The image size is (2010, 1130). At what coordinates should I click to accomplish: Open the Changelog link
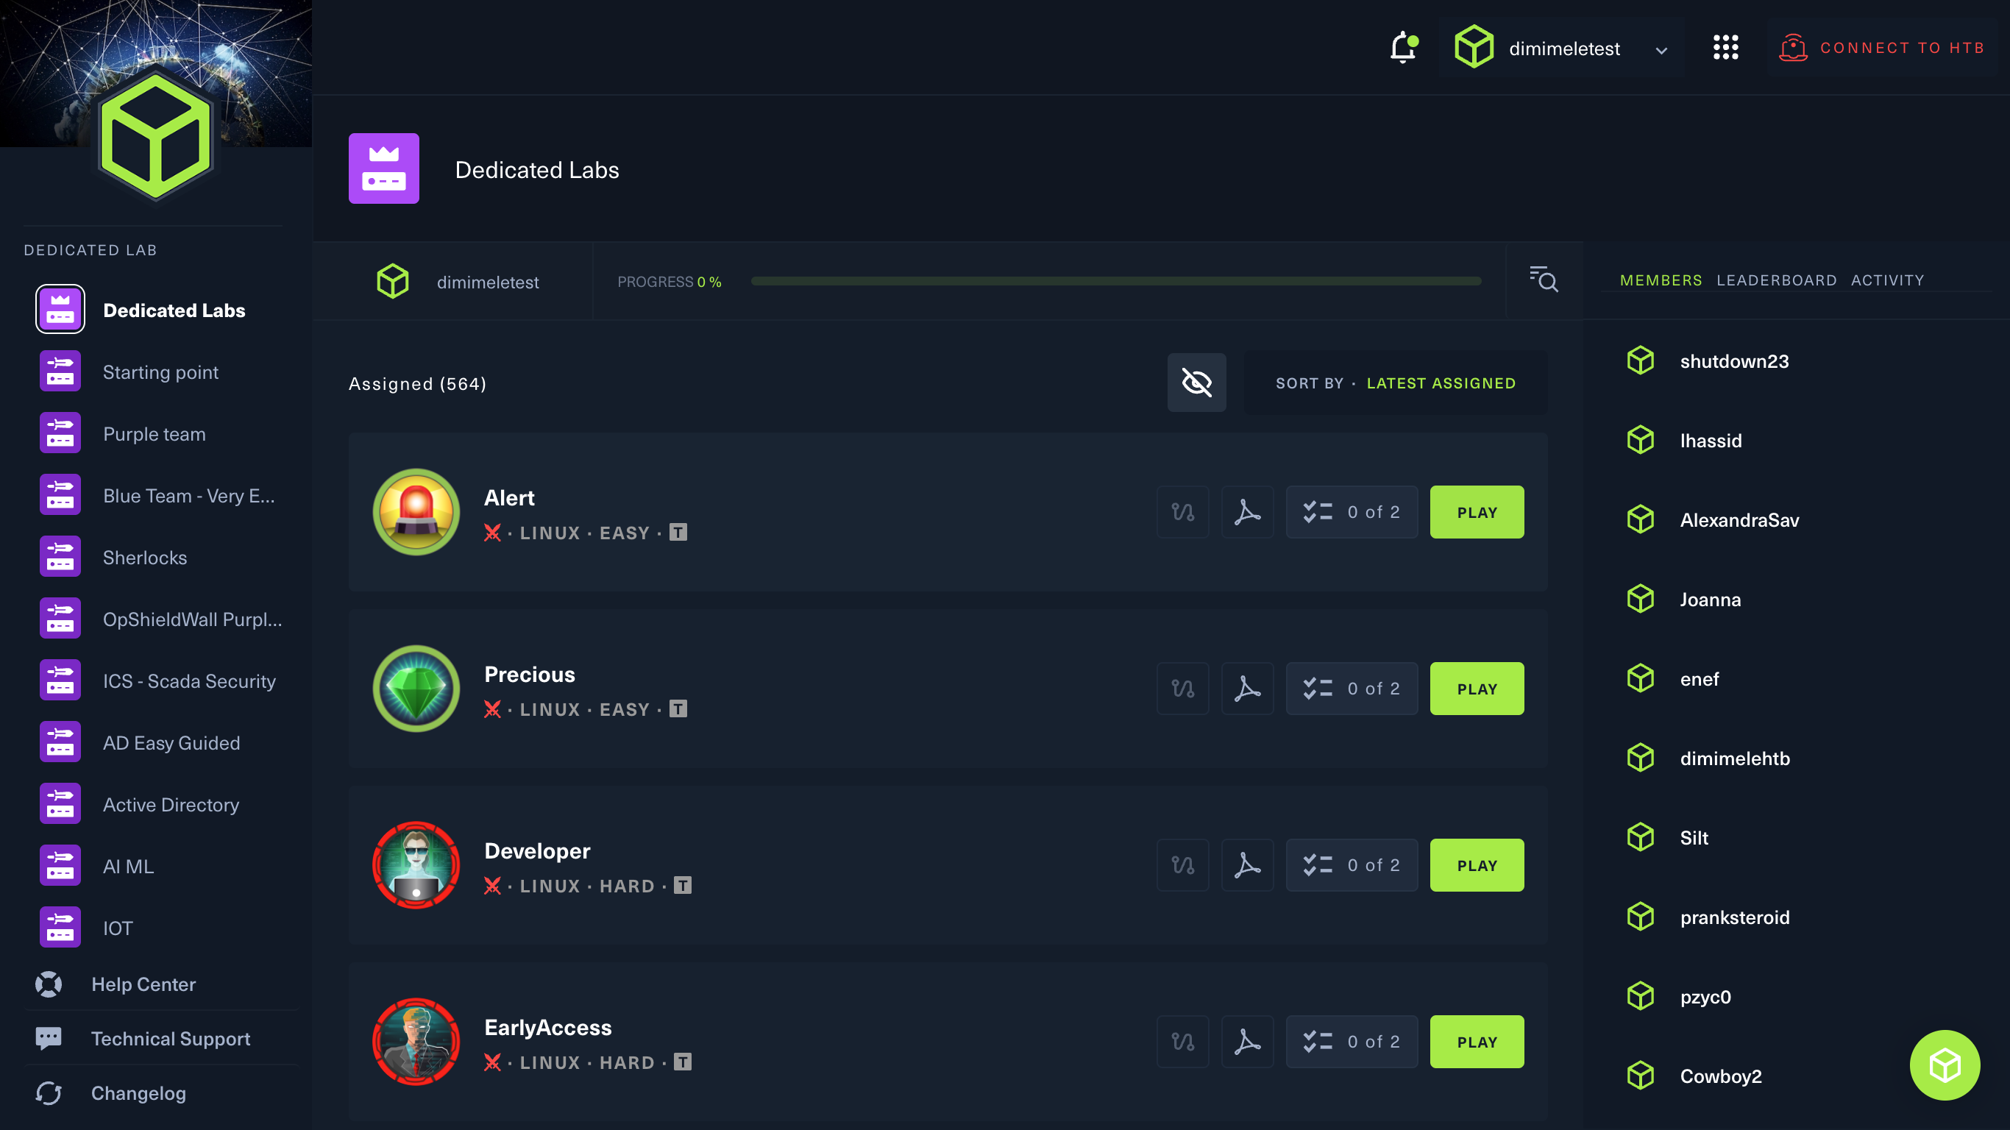coord(138,1092)
